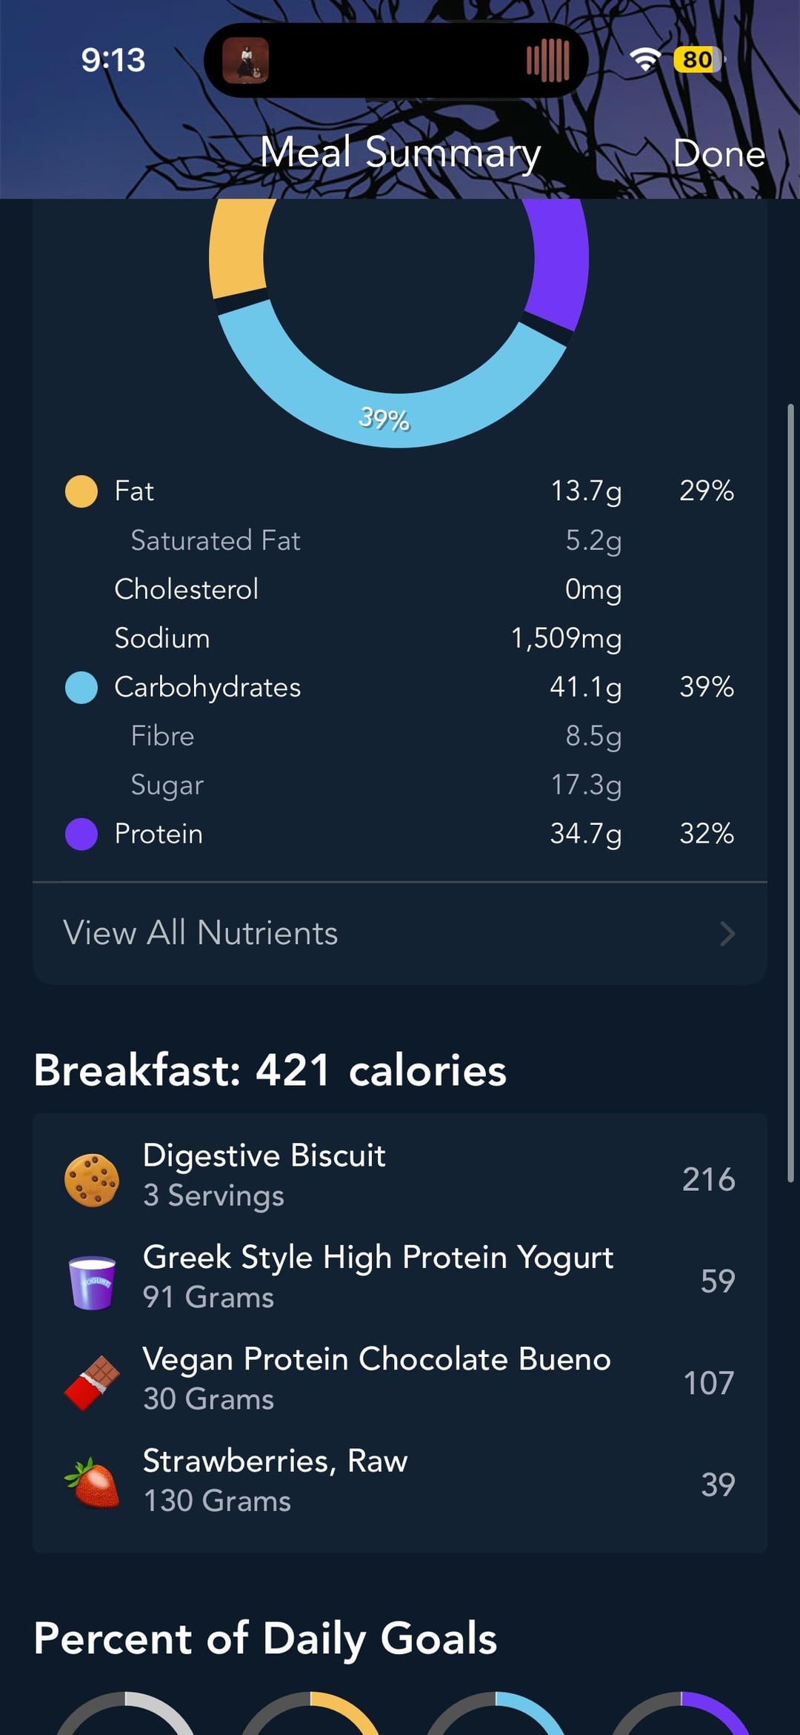Select the blue Carbohydrates legend dot
This screenshot has width=800, height=1735.
81,688
